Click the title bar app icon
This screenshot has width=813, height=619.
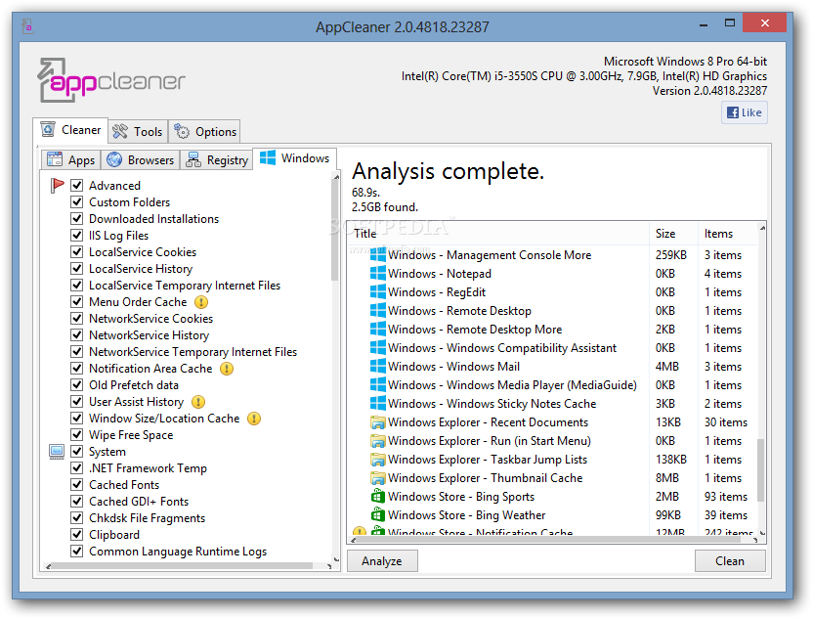(x=28, y=25)
